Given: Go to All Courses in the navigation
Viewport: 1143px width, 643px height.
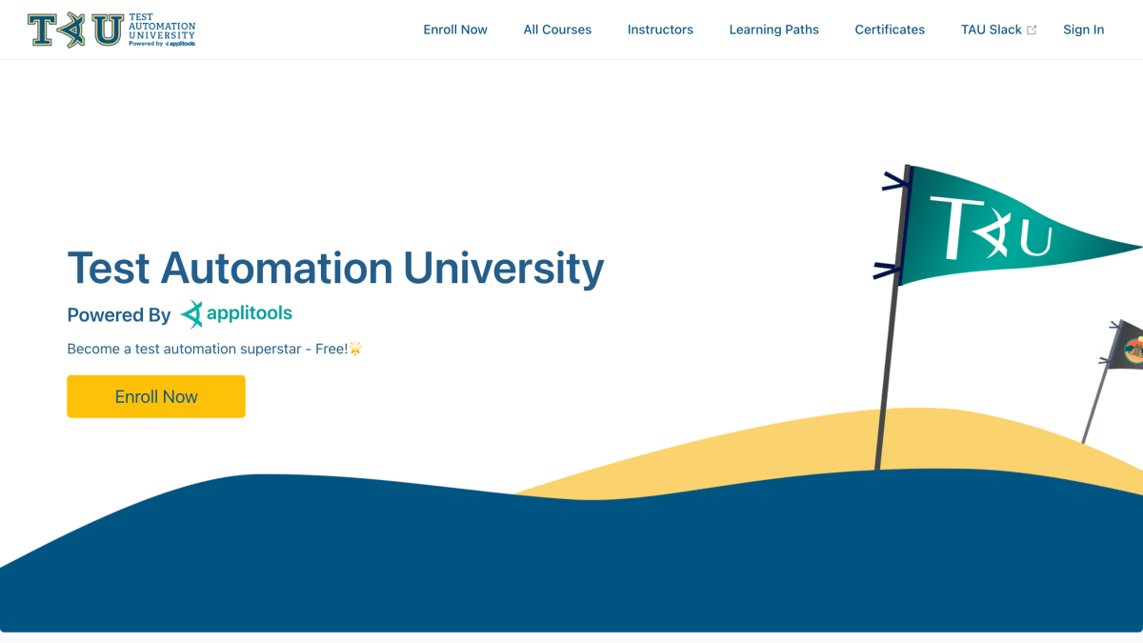Looking at the screenshot, I should (x=557, y=30).
